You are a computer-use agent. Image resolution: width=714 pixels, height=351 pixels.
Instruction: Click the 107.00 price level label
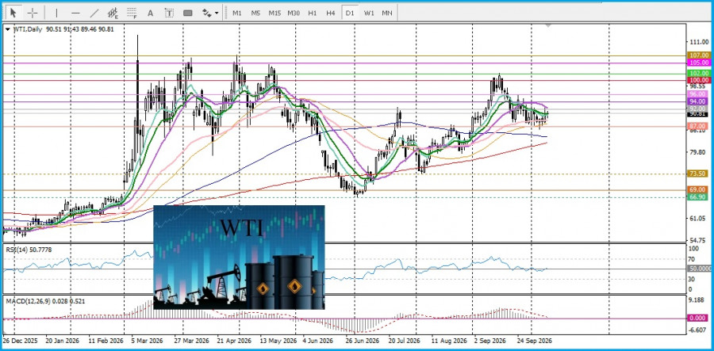tap(699, 55)
